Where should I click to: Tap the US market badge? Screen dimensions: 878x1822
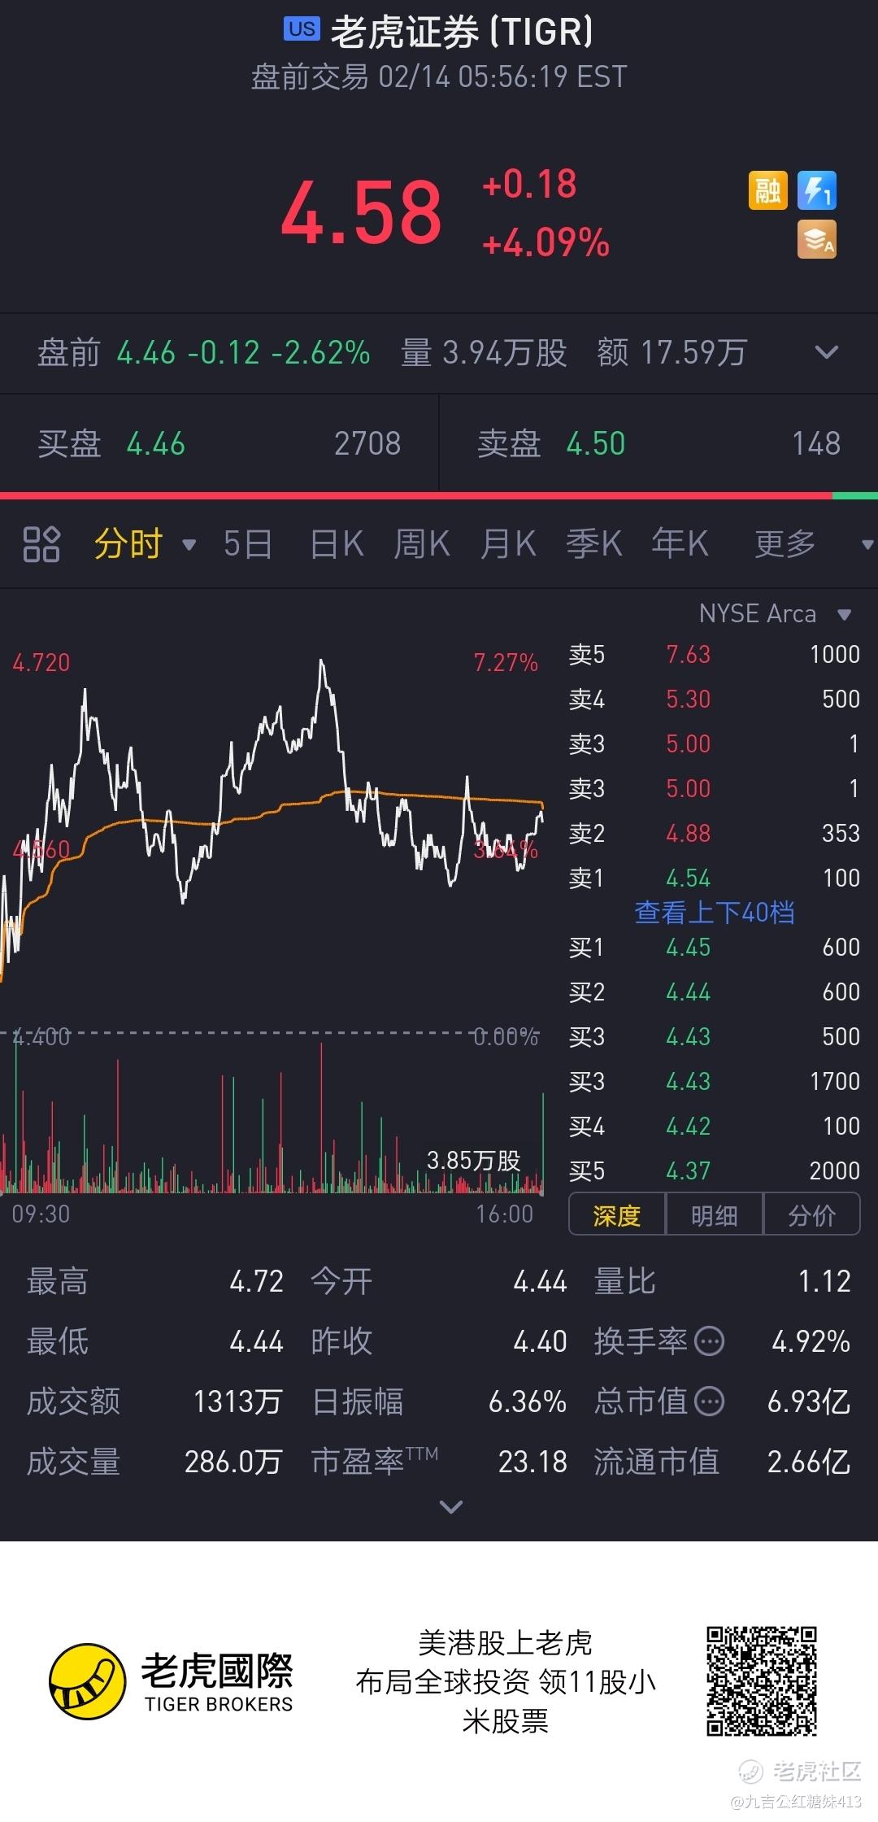[302, 29]
